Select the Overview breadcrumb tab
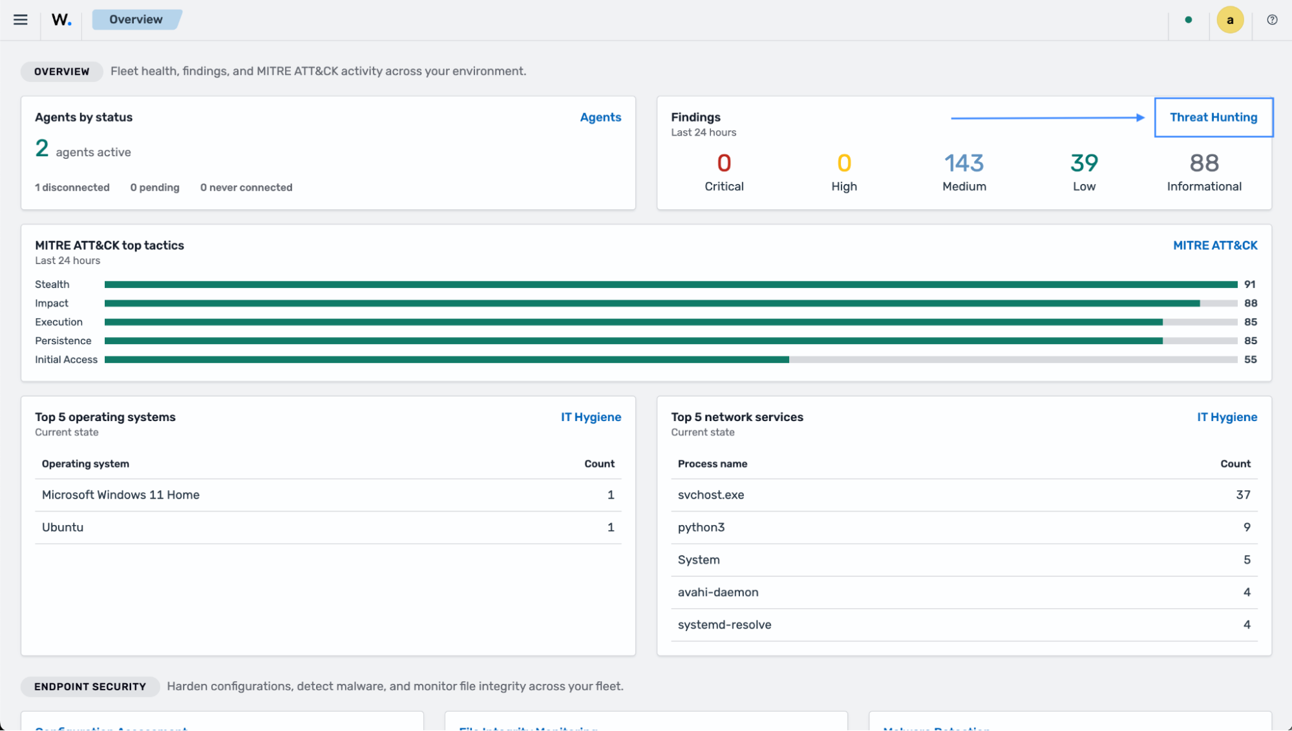The width and height of the screenshot is (1292, 731). pos(136,19)
